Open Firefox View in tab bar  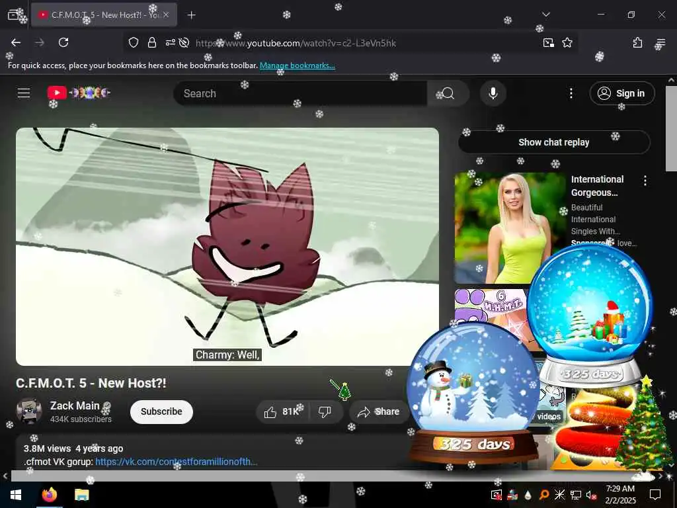(13, 15)
